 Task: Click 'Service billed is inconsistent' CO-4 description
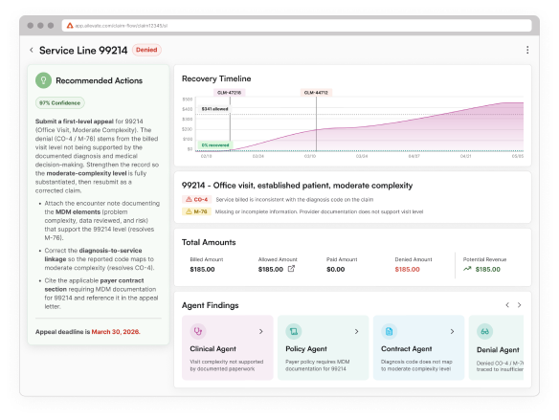295,200
